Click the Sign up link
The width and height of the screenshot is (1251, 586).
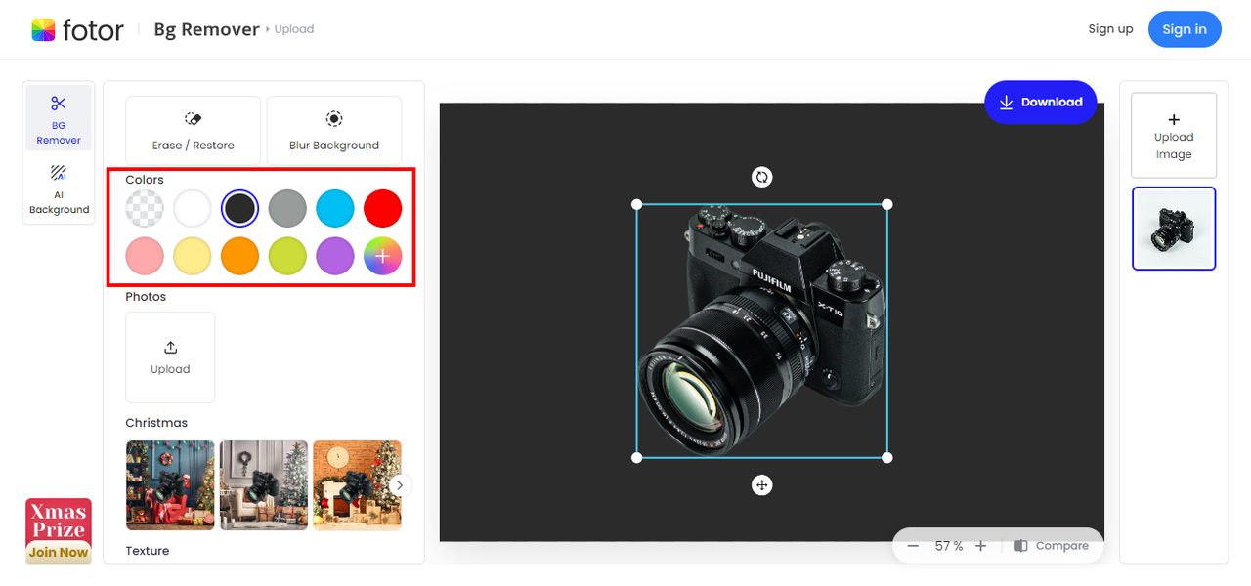1110,29
